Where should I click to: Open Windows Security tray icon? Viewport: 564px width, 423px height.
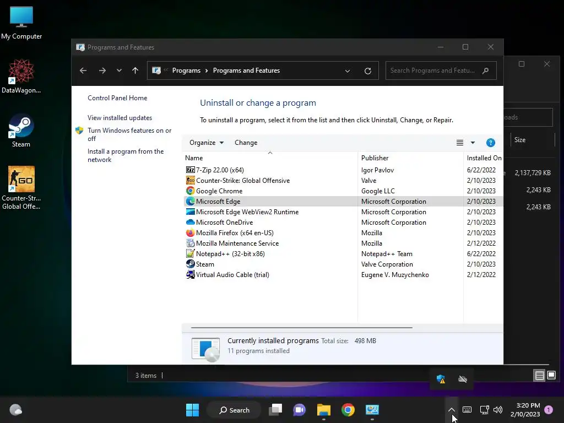(441, 379)
